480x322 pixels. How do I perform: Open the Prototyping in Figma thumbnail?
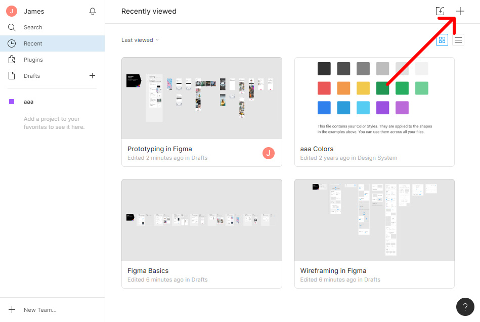click(x=202, y=98)
